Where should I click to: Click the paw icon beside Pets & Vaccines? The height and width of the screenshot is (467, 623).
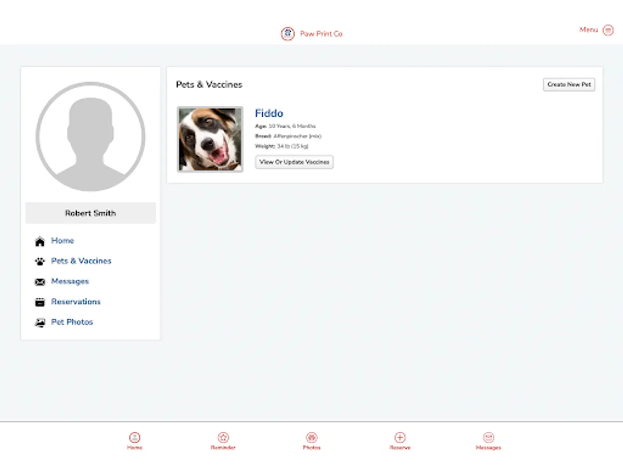[40, 261]
